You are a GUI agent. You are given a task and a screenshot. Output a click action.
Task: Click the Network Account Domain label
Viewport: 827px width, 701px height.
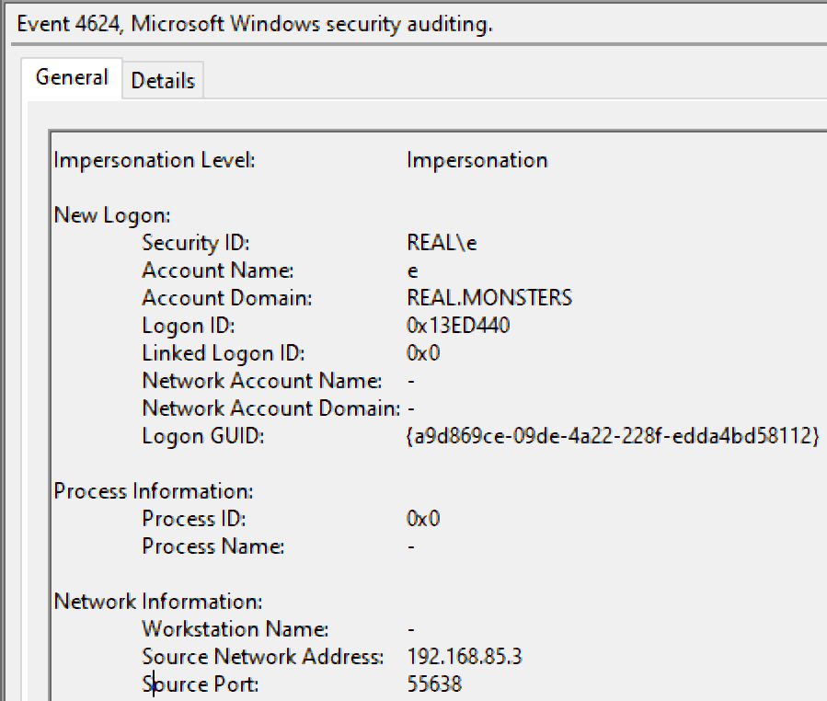coord(271,408)
